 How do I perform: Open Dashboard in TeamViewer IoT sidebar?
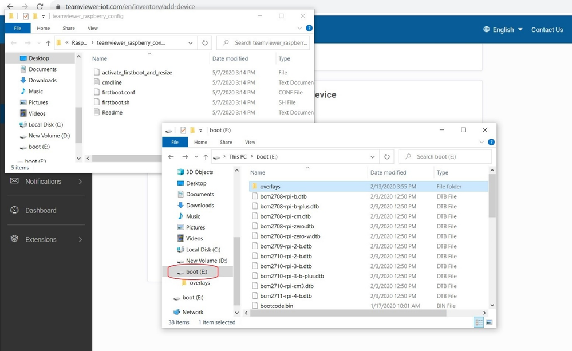(x=41, y=211)
